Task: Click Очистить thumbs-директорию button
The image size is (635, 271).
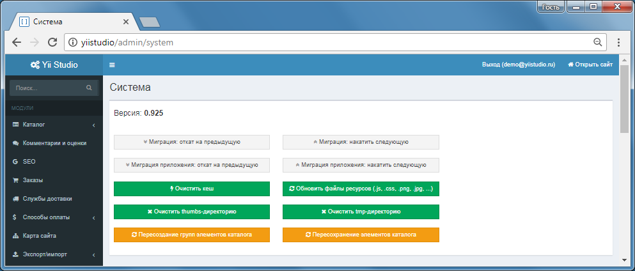Action: coord(192,212)
